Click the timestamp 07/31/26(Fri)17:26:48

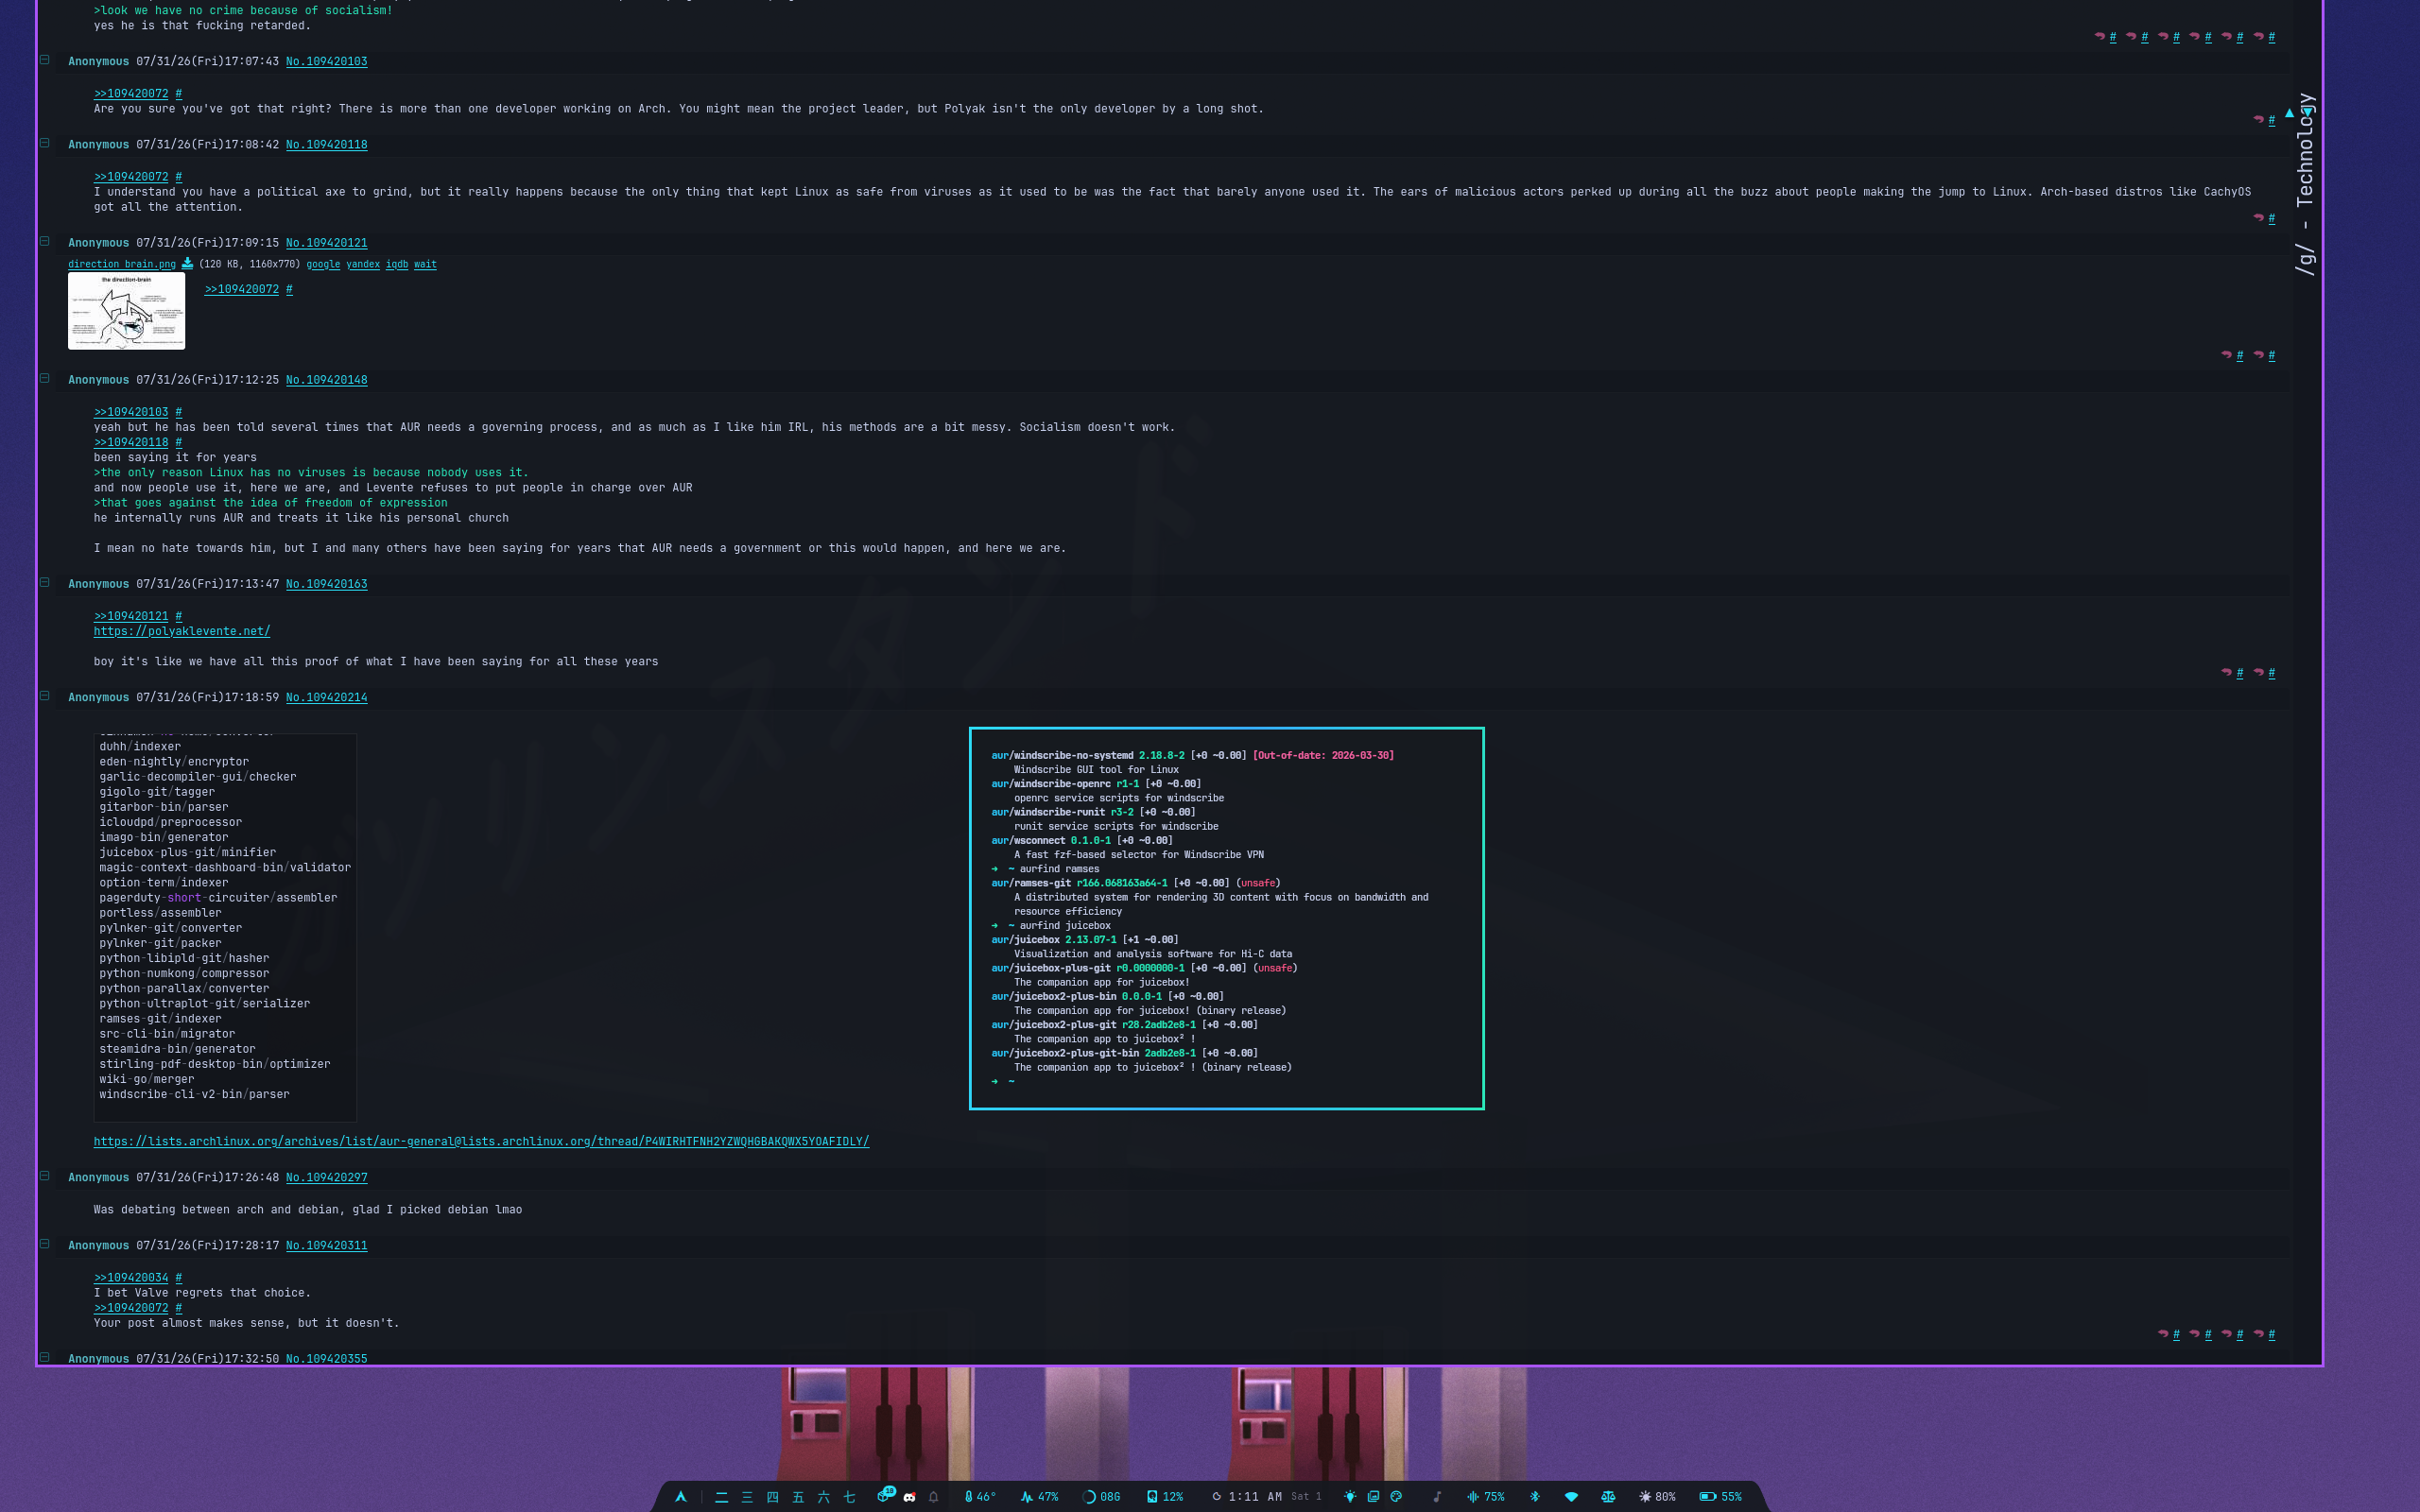207,1178
